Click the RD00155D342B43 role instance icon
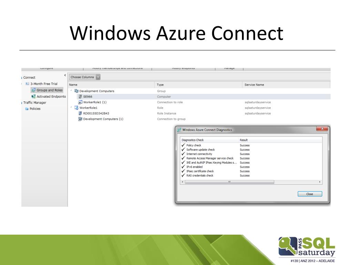The height and width of the screenshot is (265, 353). pyautogui.click(x=80, y=113)
